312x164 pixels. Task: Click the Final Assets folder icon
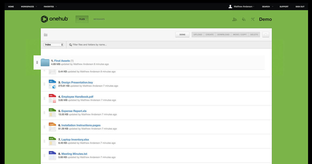click(45, 62)
